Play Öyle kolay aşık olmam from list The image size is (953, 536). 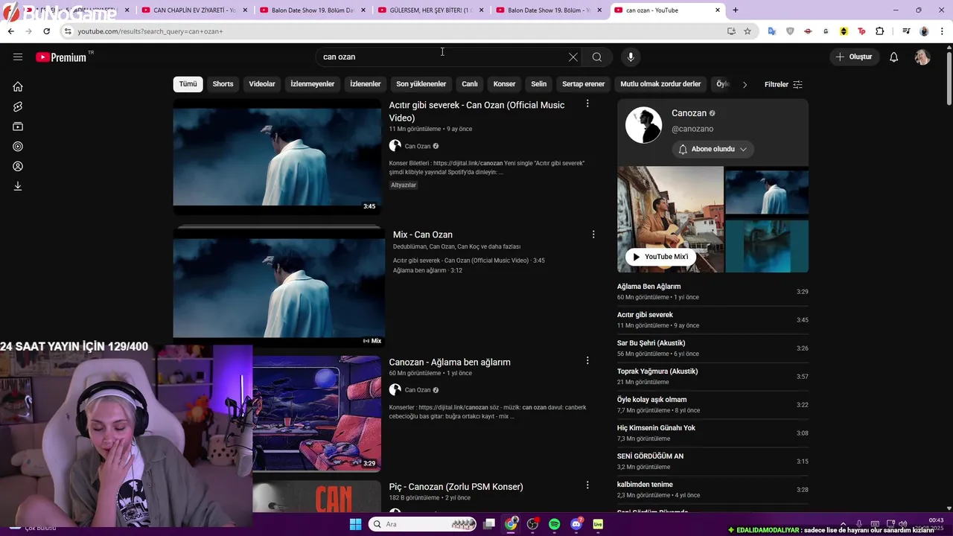tap(713, 405)
